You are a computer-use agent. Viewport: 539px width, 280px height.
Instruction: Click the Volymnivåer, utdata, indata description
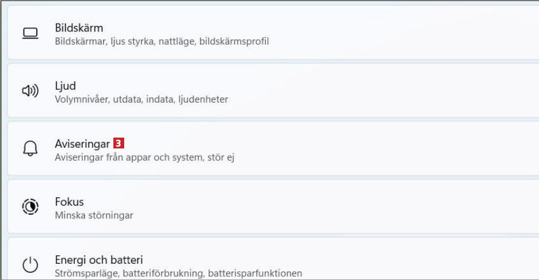pos(141,99)
